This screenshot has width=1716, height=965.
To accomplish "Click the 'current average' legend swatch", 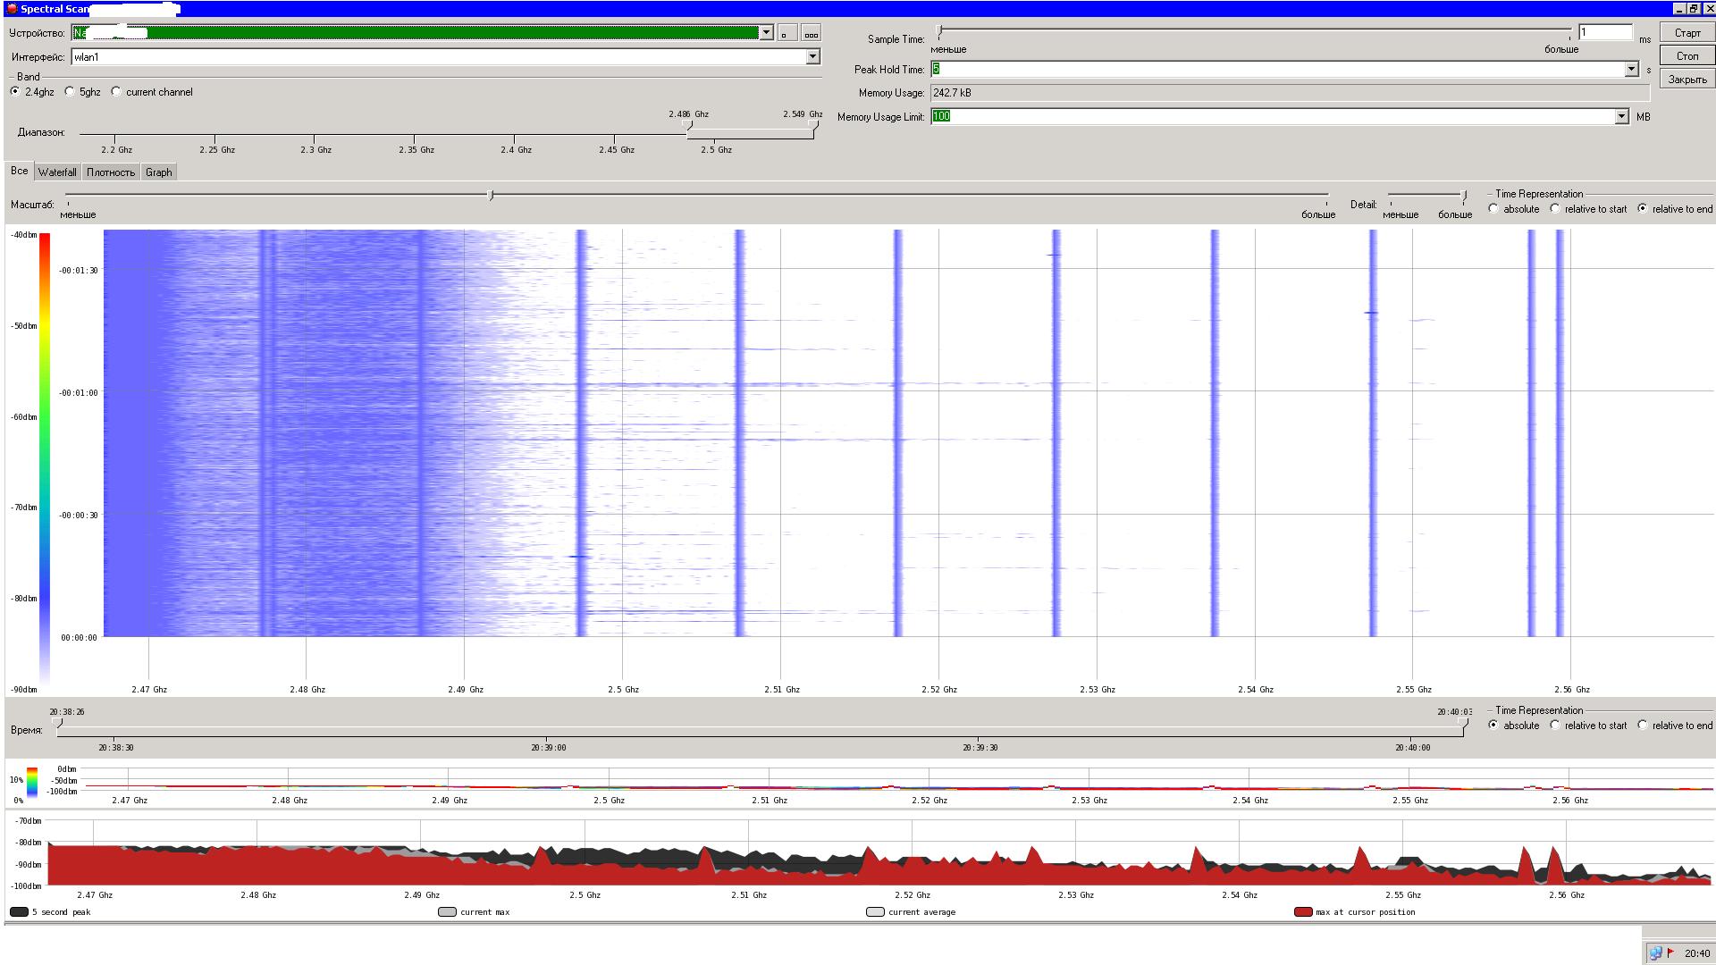I will pos(875,912).
